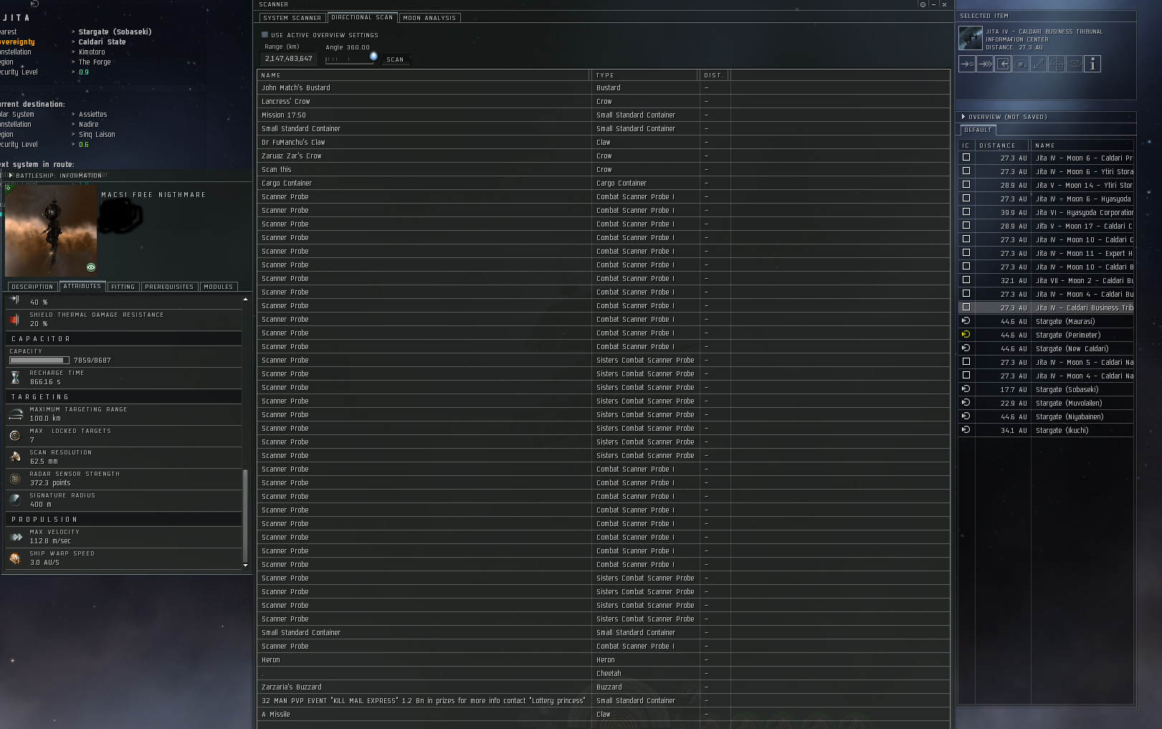The height and width of the screenshot is (729, 1162).
Task: Click the selected station thumbnail image
Action: tap(971, 38)
